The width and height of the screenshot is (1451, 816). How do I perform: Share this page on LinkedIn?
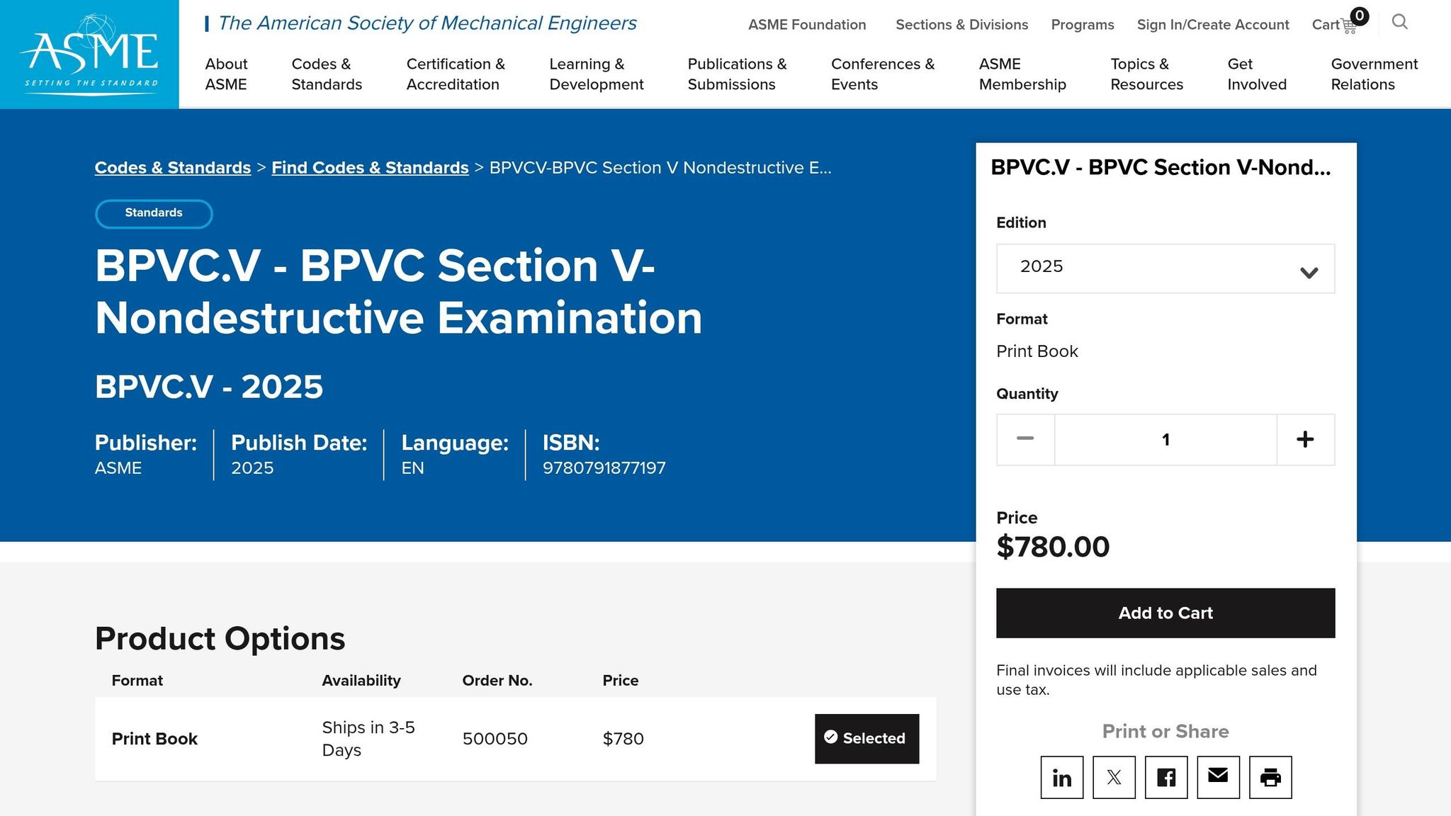(x=1061, y=778)
